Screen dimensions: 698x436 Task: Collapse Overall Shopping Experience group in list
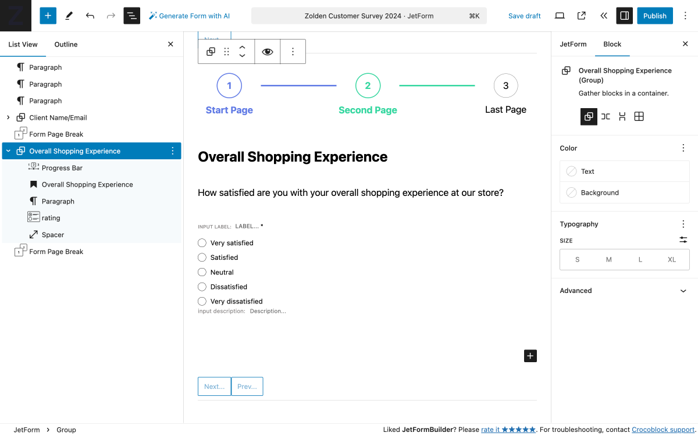pos(8,151)
